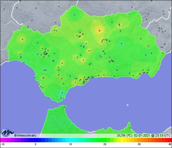
Task: Click the 40 scale label
Action: pos(170,144)
